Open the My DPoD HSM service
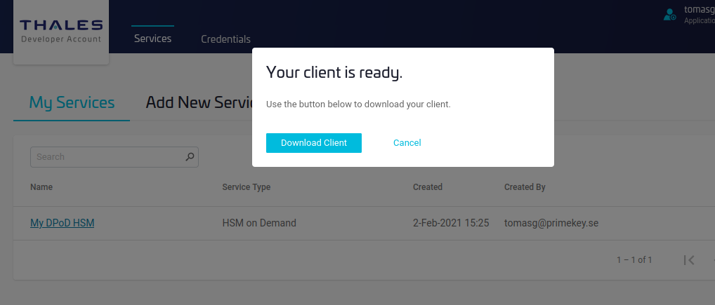 click(62, 223)
